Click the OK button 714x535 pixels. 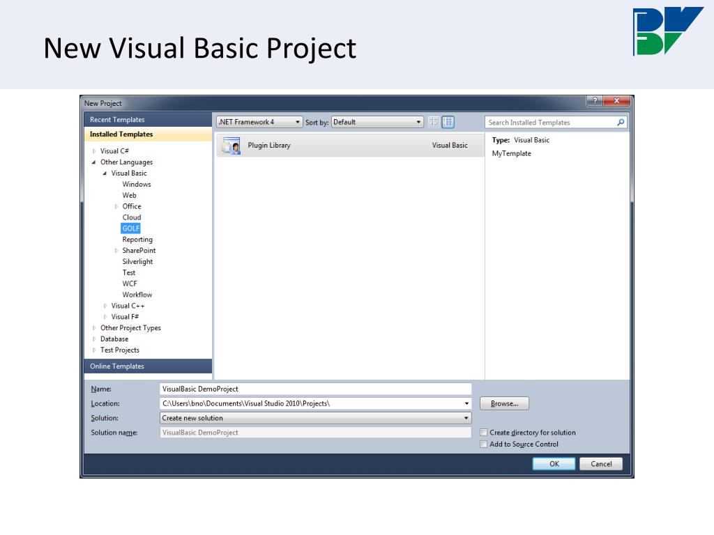(554, 464)
